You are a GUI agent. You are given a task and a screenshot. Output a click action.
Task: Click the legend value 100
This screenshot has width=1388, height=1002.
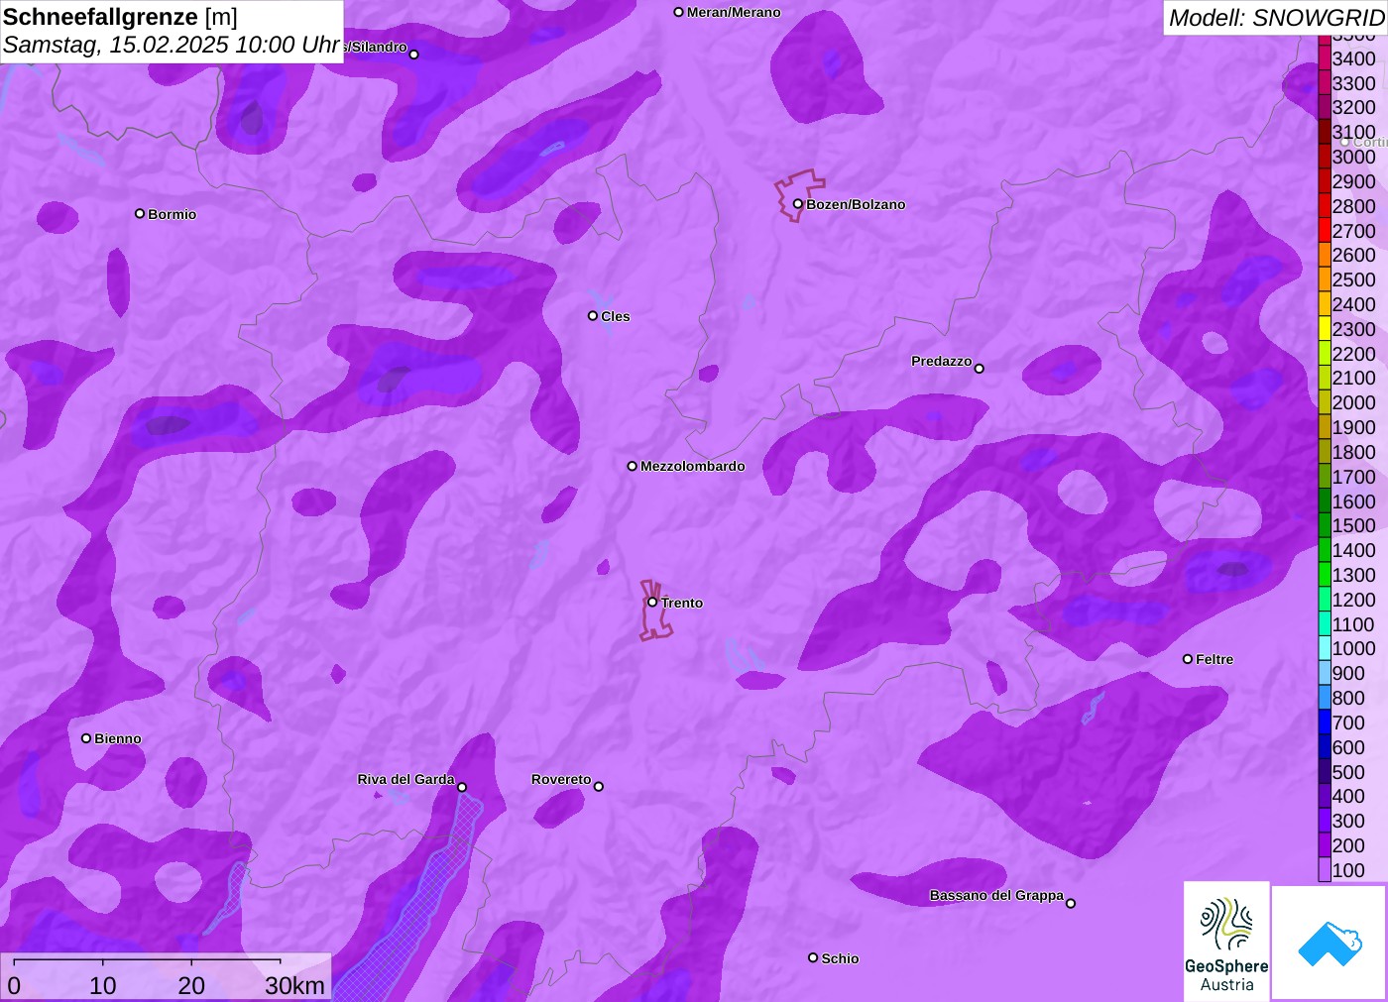point(1348,870)
